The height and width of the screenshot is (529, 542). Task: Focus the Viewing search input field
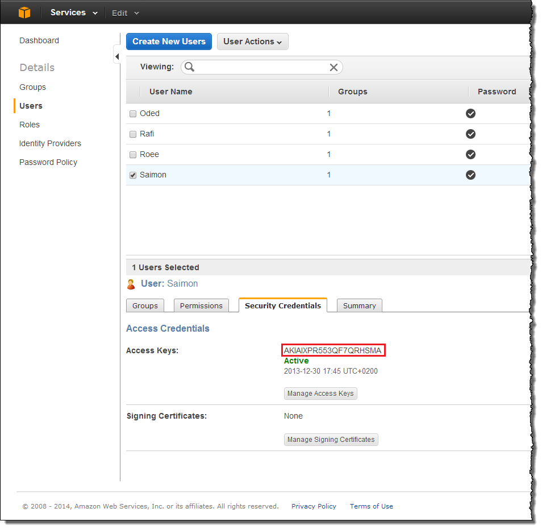[262, 67]
